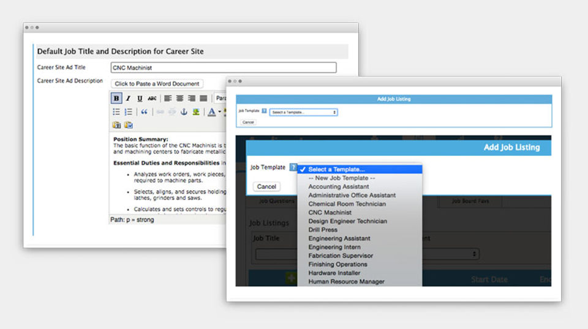
Task: Open the dimmed Job Questions tab
Action: point(276,201)
